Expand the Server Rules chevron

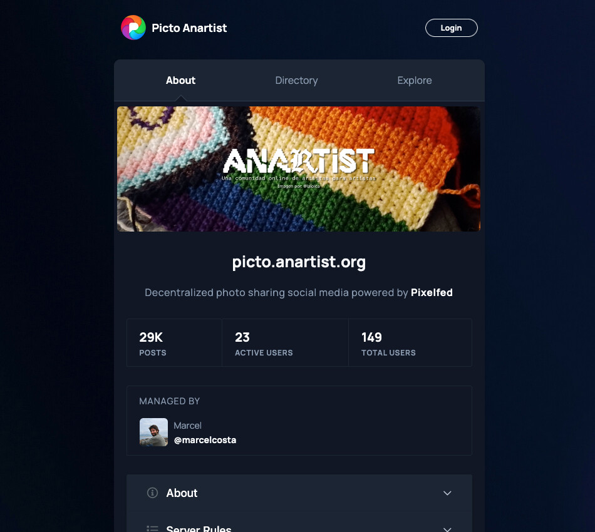click(x=447, y=529)
